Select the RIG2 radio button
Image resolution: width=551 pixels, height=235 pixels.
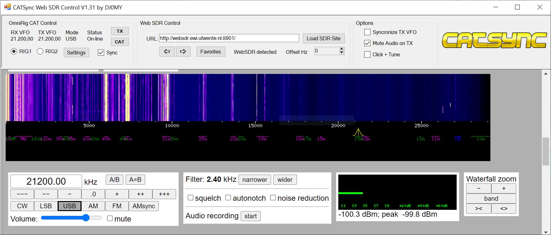[40, 51]
